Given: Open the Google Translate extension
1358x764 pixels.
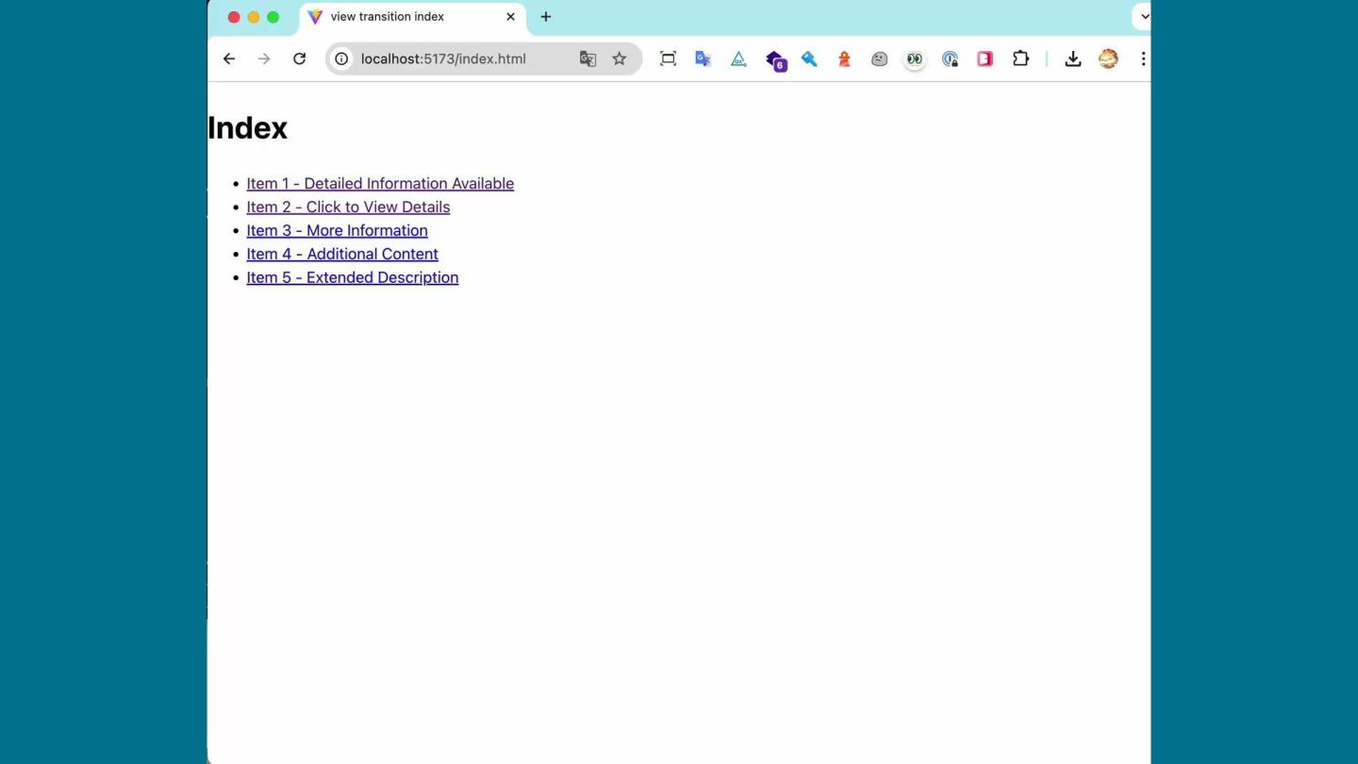Looking at the screenshot, I should point(703,58).
